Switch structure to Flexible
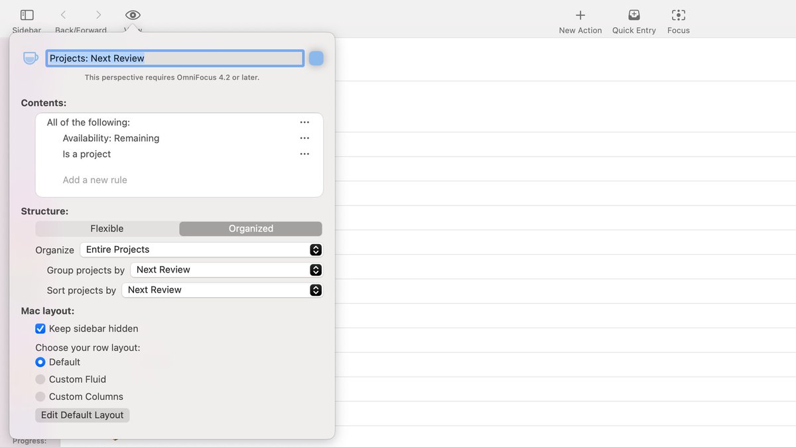Image resolution: width=796 pixels, height=447 pixels. [x=107, y=229]
